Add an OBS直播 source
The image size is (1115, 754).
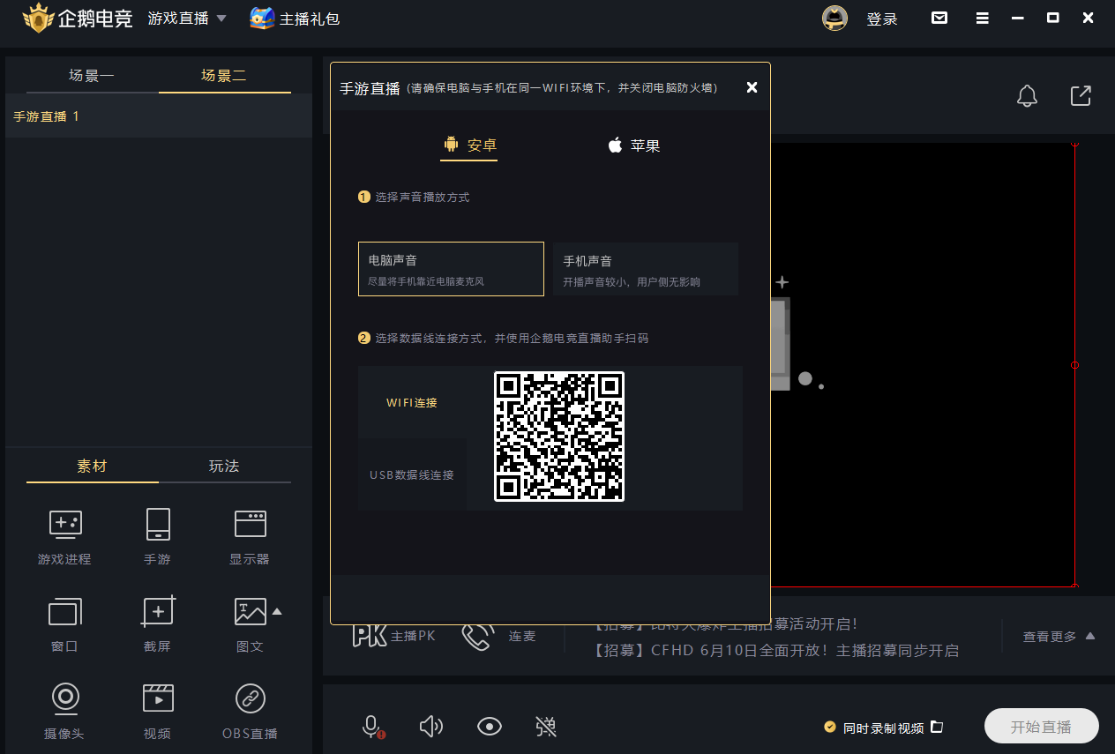click(x=250, y=712)
